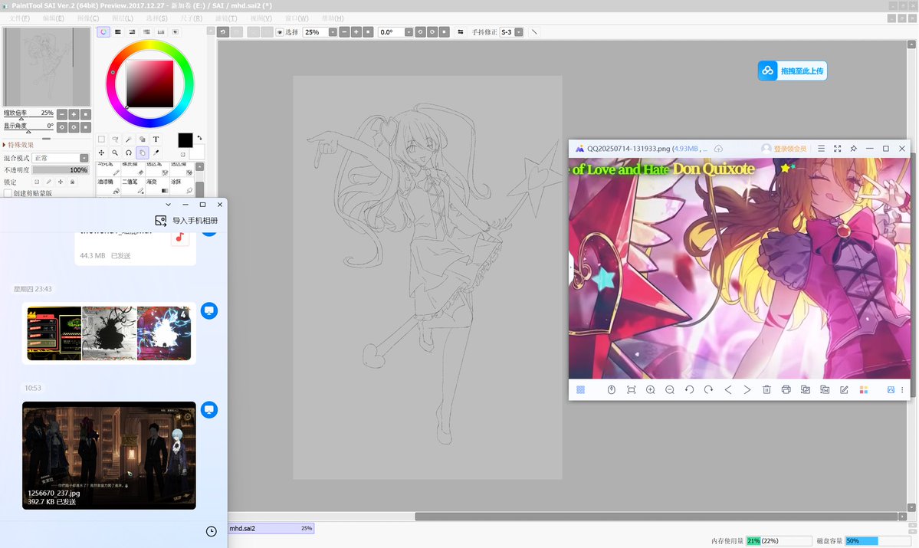This screenshot has height=548, width=919.
Task: Open the Canvas (C) menu
Action: pos(88,18)
